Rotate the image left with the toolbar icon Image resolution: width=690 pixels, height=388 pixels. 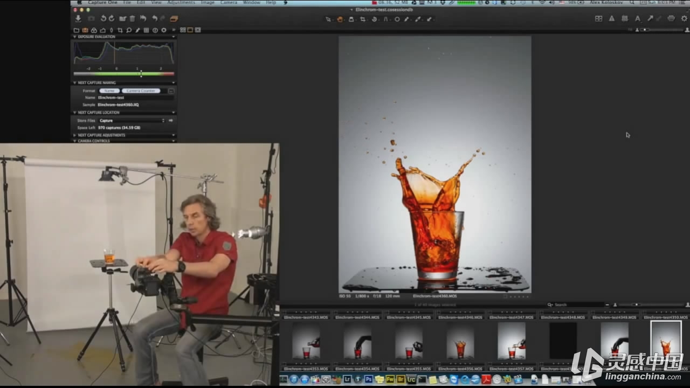point(103,19)
